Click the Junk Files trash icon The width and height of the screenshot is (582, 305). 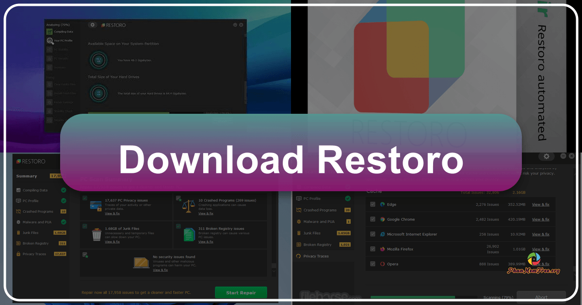(18, 233)
